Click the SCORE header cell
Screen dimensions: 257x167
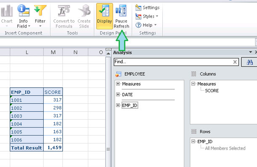(53, 92)
